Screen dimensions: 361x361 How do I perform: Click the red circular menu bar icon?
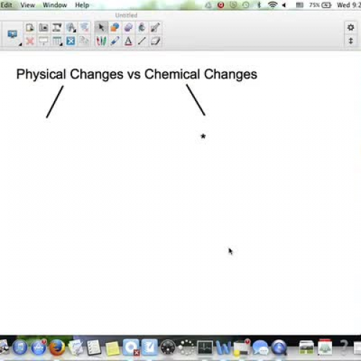pyautogui.click(x=221, y=5)
